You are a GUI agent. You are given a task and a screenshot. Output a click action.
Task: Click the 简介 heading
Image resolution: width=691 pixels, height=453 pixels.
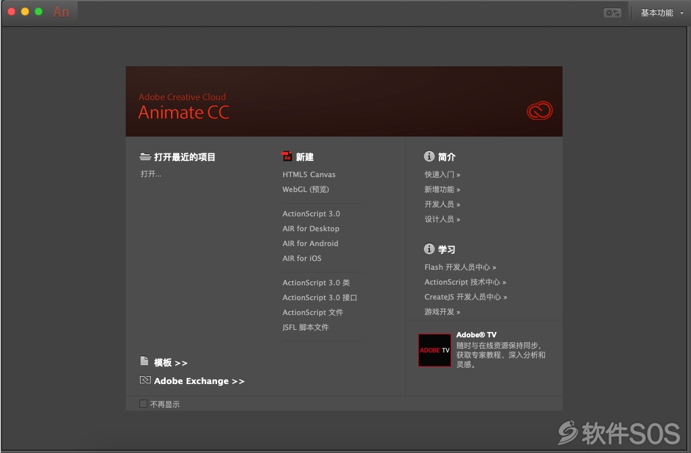(x=446, y=157)
